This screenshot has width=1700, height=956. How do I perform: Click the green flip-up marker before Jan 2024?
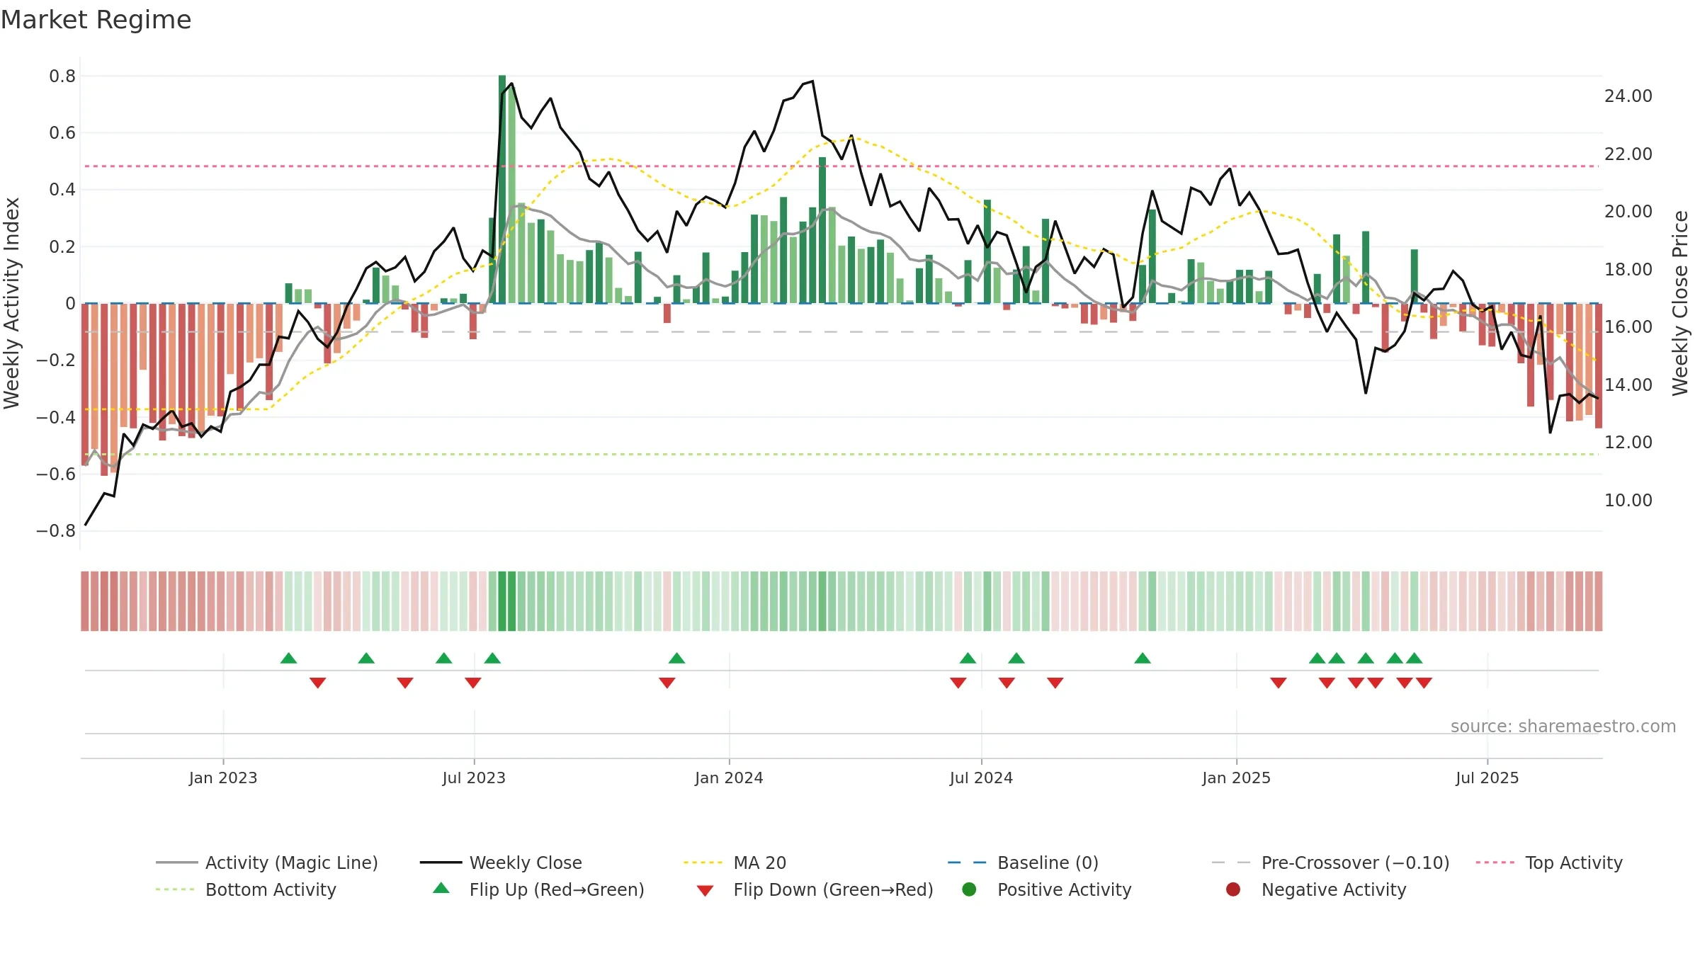click(x=676, y=658)
